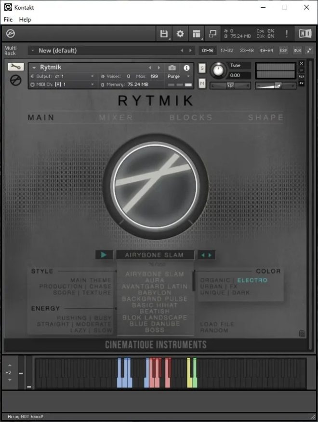Open the workspace layout panel icon
Screen dimensions: 318x422
pos(197,34)
